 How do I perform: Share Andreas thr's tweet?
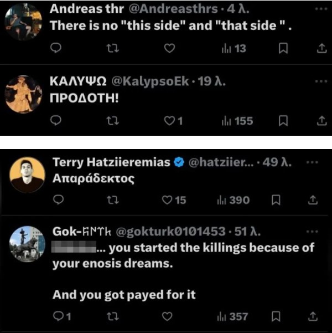[x=321, y=49]
